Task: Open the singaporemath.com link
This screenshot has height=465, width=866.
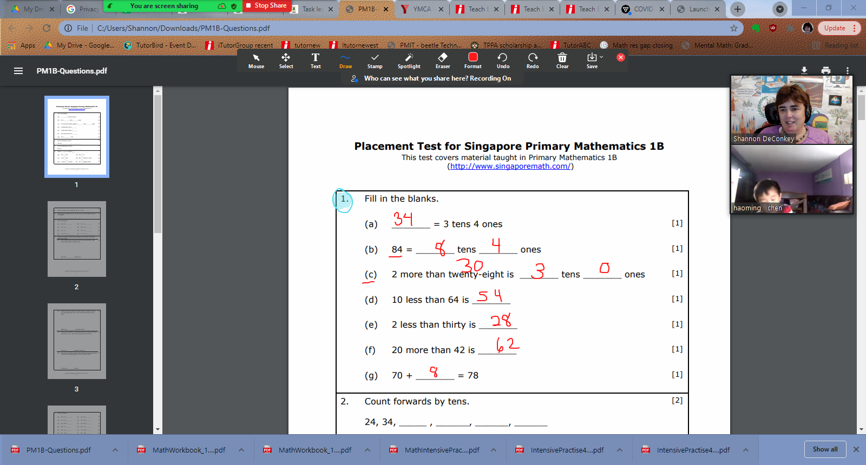Action: pos(510,167)
